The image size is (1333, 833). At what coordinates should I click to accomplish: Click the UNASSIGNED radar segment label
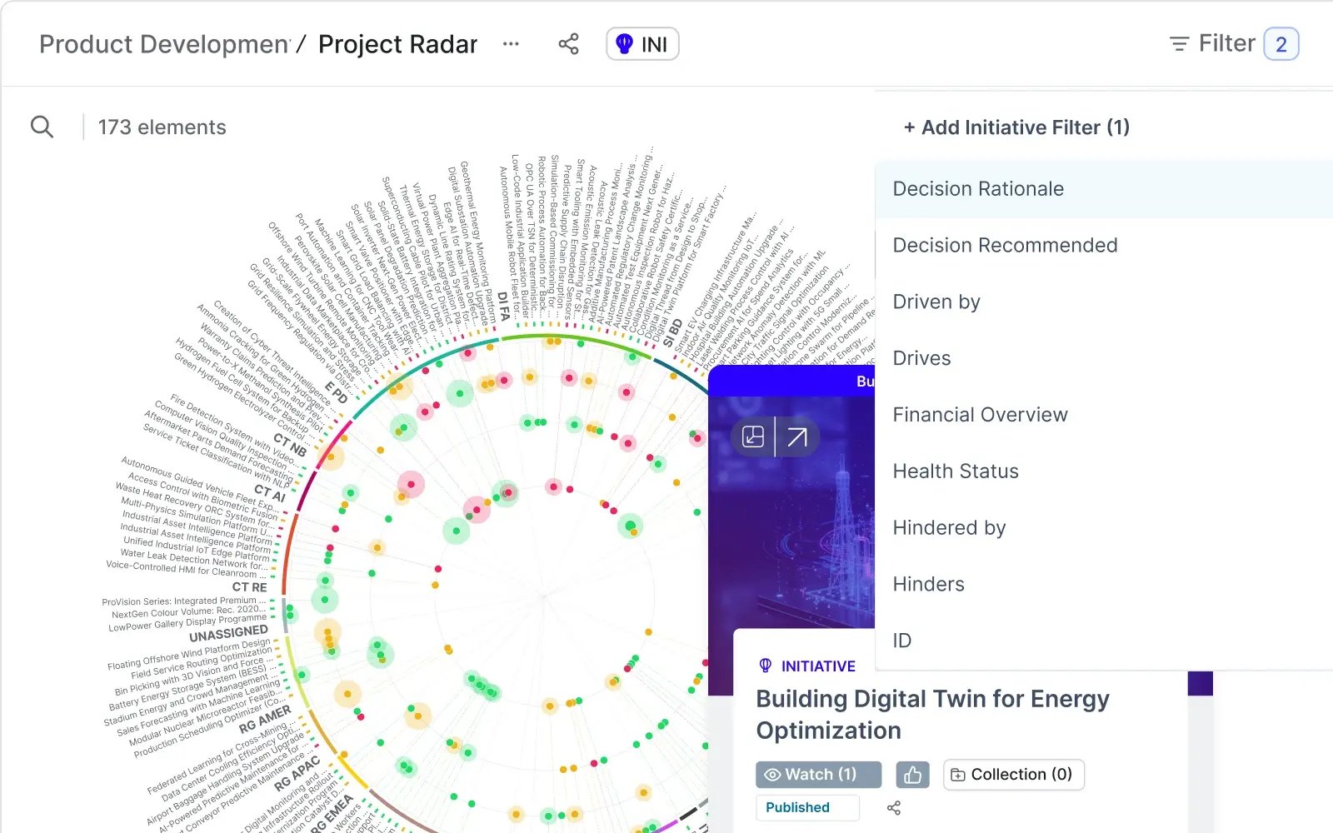(227, 634)
